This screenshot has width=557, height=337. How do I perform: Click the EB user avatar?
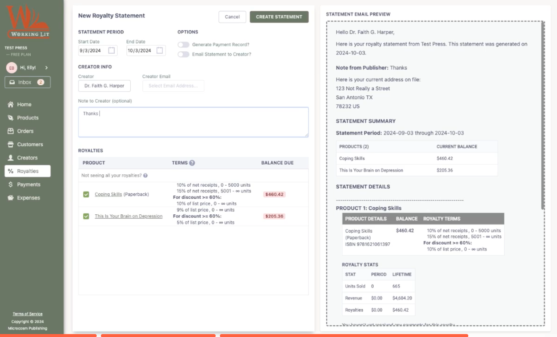coord(12,68)
